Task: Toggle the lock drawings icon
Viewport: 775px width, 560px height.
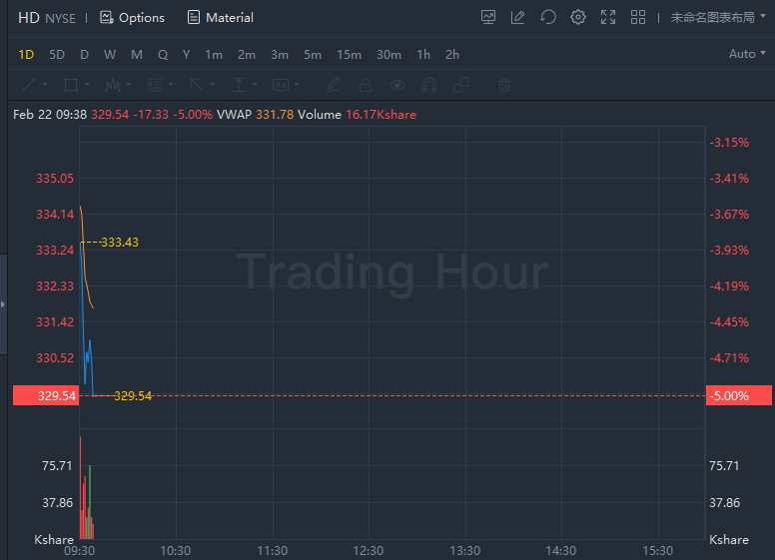Action: pos(366,85)
